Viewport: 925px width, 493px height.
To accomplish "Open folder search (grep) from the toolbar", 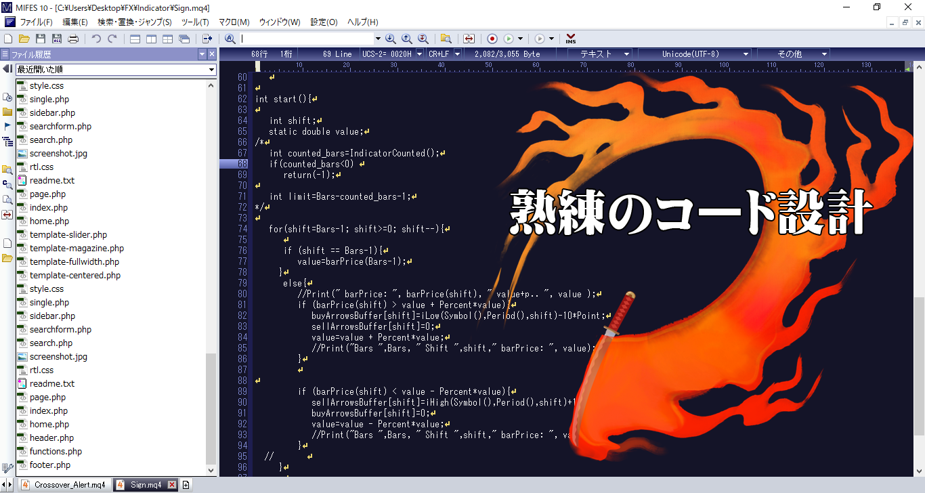I will click(446, 39).
